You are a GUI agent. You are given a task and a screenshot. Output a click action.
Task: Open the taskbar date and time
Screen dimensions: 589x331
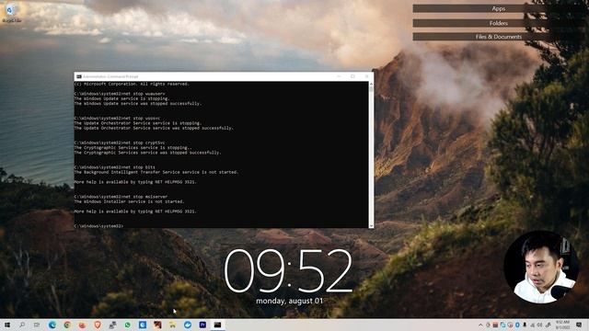coord(562,325)
